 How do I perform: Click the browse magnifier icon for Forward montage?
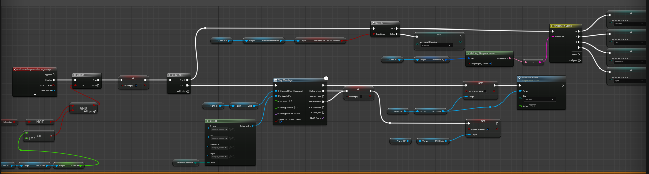(233, 129)
